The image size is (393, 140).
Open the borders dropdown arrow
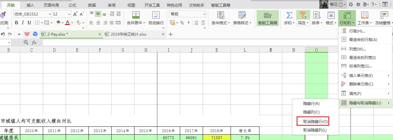[x=42, y=22]
